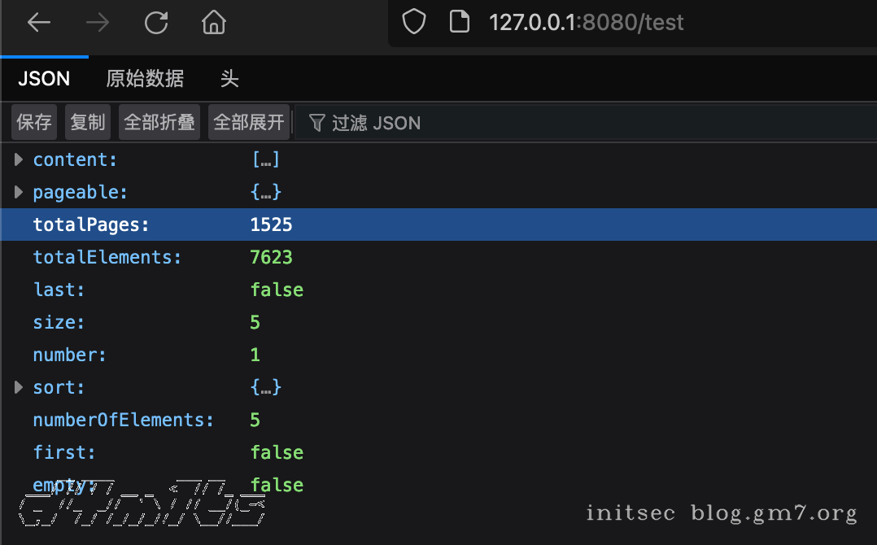Screen dimensions: 877x545
Task: Click the 全部折叠 collapse all button
Action: (x=159, y=122)
